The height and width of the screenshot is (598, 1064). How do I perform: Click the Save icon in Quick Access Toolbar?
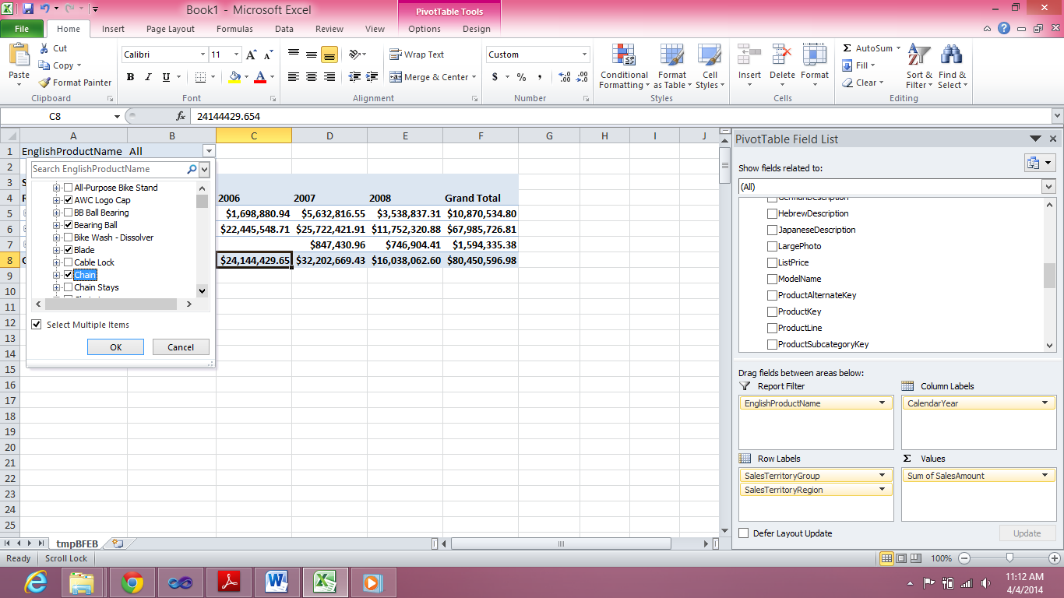coord(28,9)
